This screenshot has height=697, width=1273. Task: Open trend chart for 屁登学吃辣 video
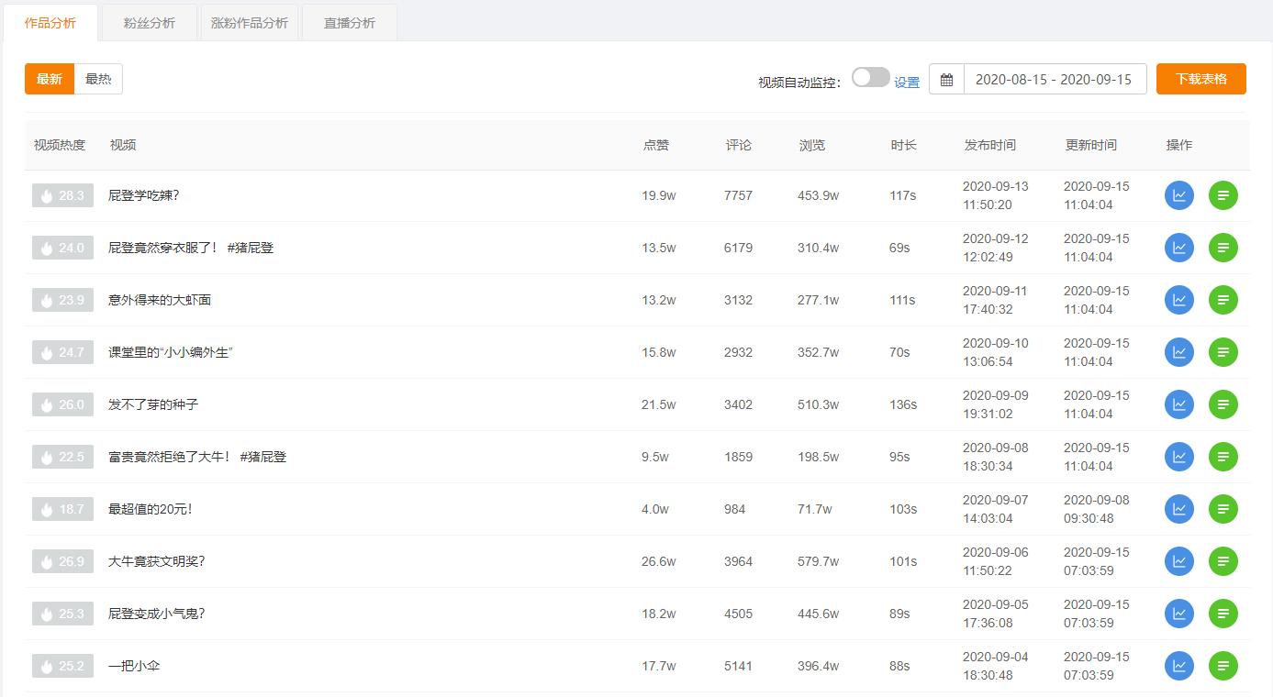(x=1178, y=195)
